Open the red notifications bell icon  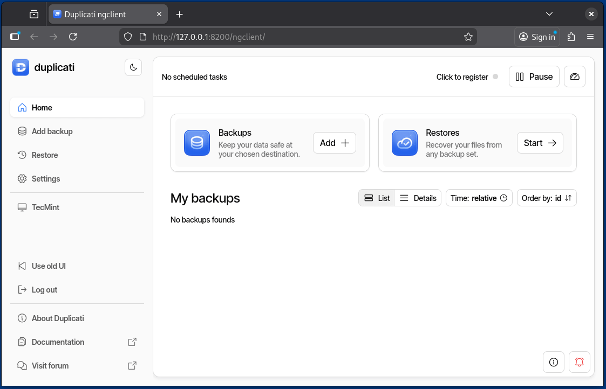coord(579,362)
